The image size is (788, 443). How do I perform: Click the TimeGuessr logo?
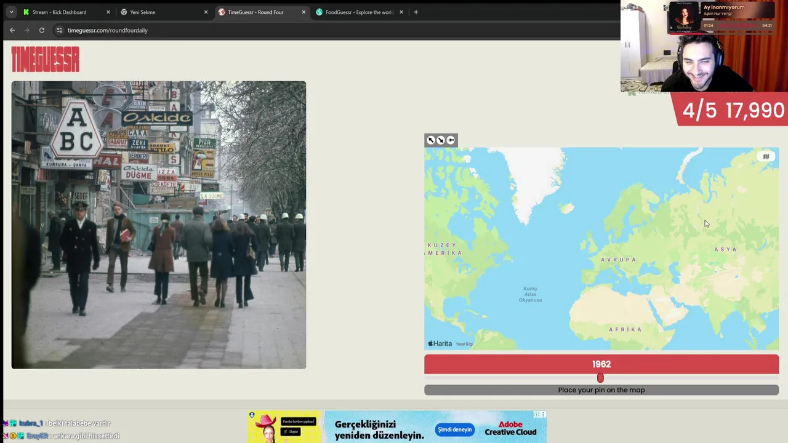(x=46, y=60)
